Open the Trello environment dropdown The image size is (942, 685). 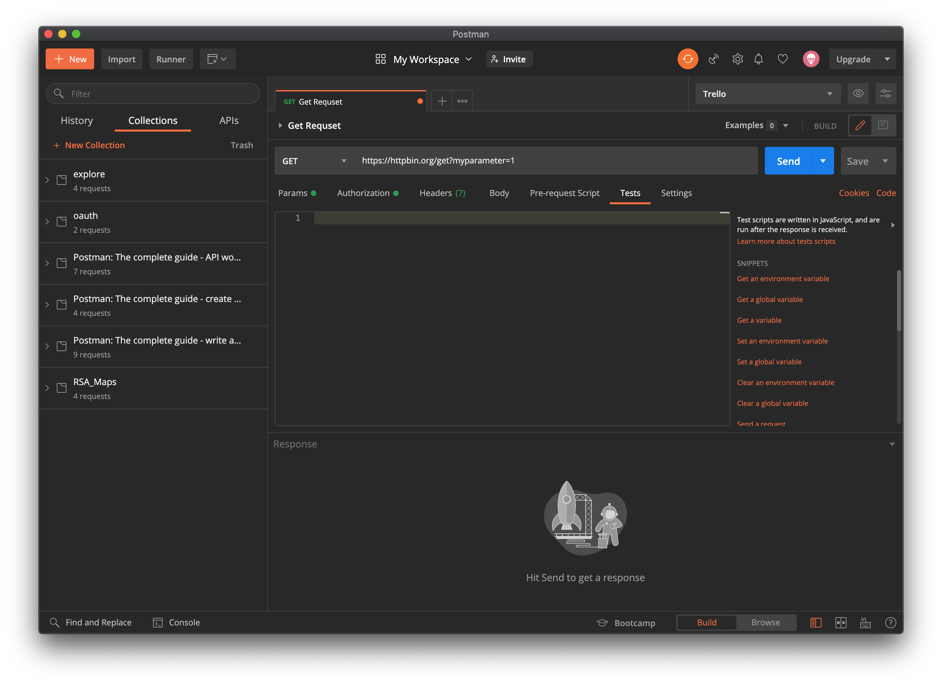[768, 94]
